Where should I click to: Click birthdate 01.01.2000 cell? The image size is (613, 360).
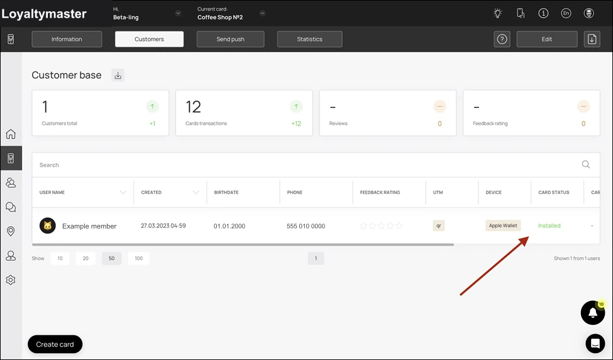pos(229,226)
